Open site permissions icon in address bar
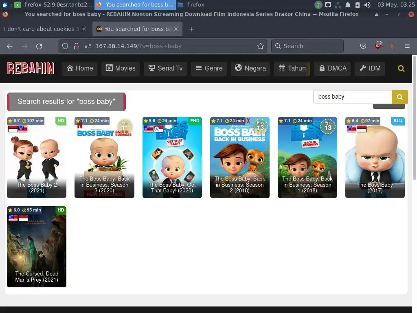Viewport: 417px width, 313px height. [x=88, y=46]
